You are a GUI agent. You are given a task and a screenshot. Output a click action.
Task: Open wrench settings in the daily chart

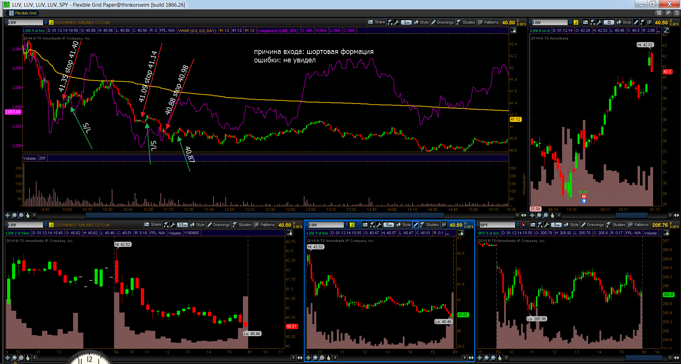(599, 22)
